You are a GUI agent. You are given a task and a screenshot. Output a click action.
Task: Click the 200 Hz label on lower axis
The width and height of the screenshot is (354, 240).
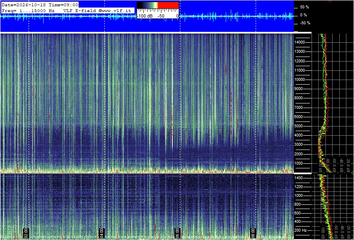tap(301, 230)
